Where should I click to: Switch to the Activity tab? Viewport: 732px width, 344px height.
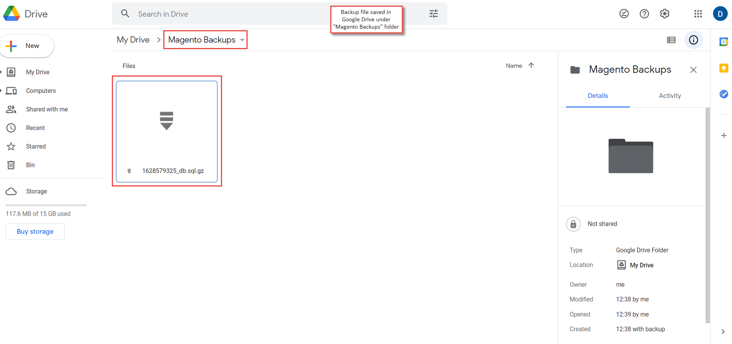click(670, 96)
